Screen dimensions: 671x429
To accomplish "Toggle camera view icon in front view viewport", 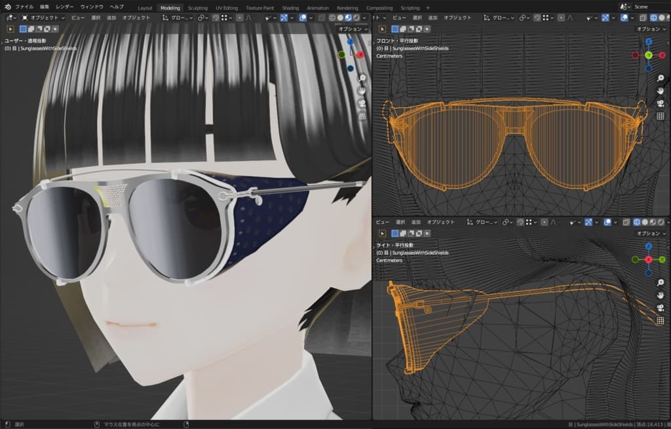I will coord(661,103).
